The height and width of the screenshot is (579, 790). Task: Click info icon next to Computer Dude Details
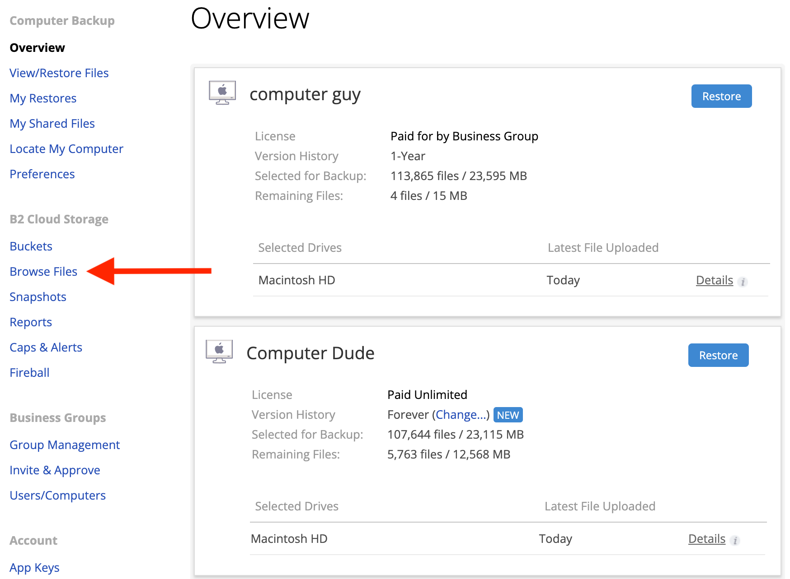[735, 541]
